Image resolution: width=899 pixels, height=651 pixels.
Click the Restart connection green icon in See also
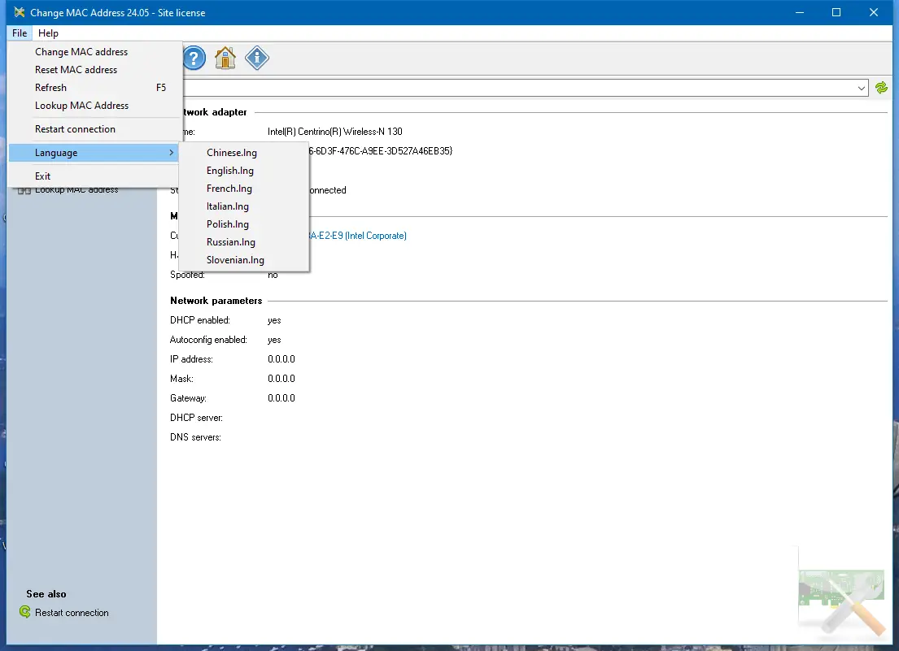click(x=24, y=612)
